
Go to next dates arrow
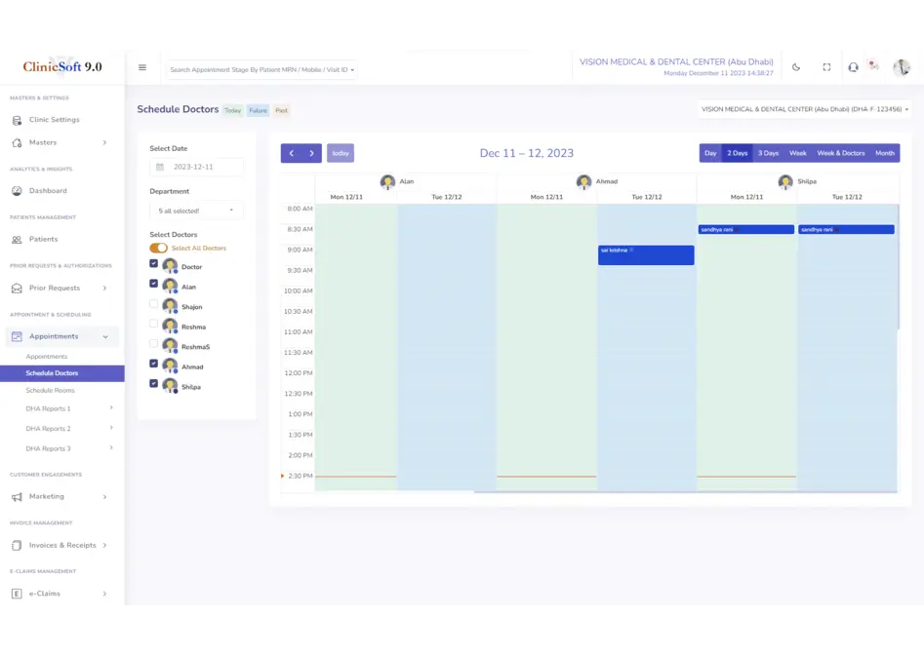tap(311, 153)
